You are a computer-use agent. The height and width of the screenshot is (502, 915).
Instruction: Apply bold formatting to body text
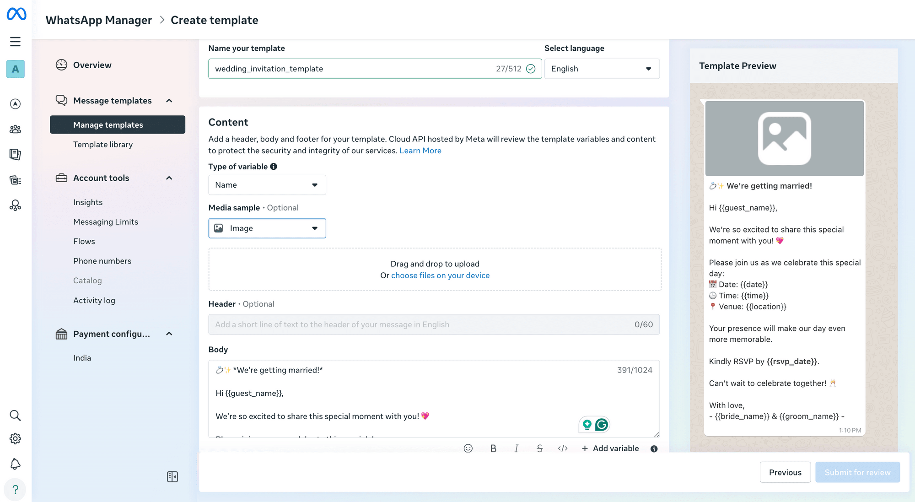[493, 448]
